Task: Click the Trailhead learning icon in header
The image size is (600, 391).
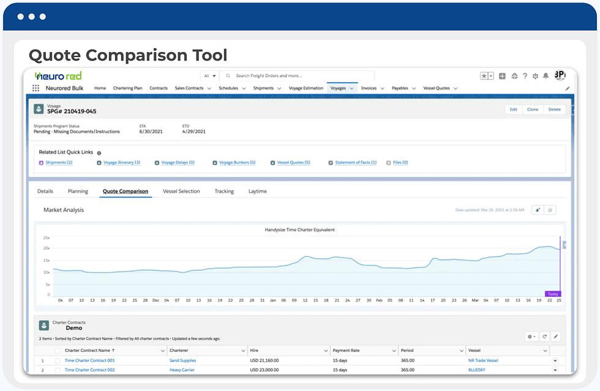Action: tap(514, 76)
